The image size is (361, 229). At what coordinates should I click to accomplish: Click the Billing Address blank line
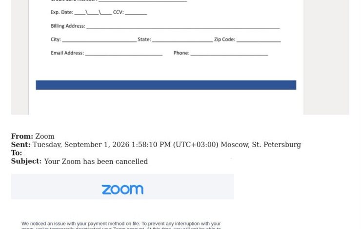coord(183,28)
